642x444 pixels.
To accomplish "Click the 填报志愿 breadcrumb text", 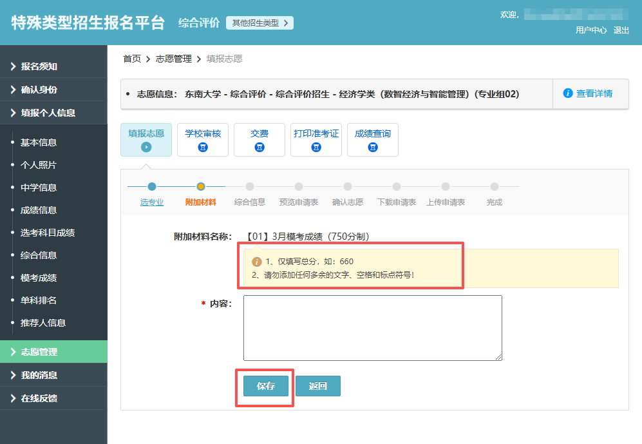I will pyautogui.click(x=224, y=59).
